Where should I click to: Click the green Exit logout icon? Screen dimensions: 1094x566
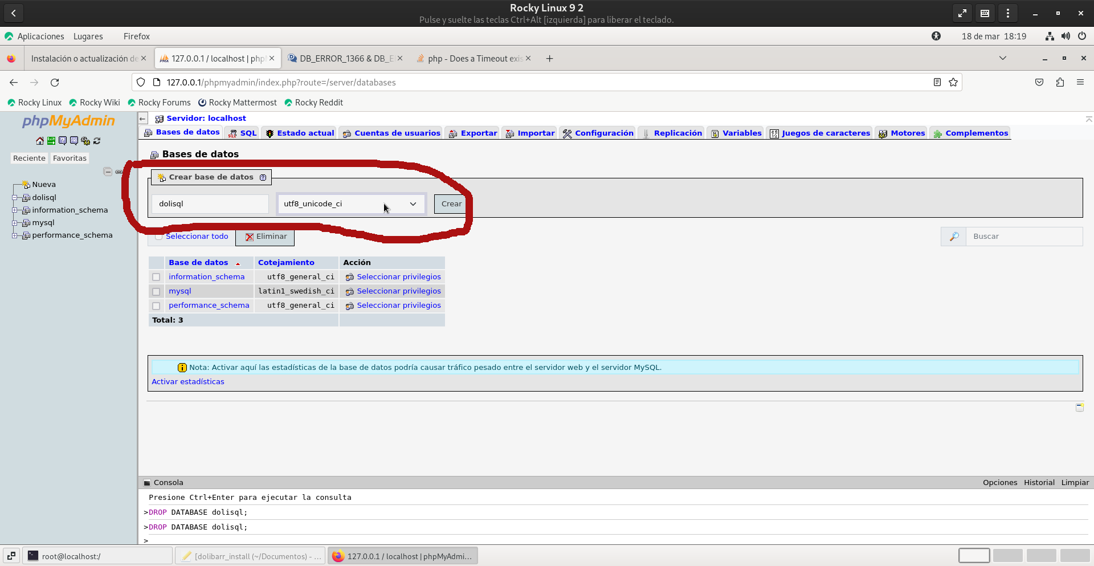pos(51,141)
